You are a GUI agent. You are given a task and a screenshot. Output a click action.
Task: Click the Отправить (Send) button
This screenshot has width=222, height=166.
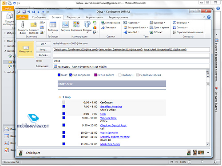point(26,49)
